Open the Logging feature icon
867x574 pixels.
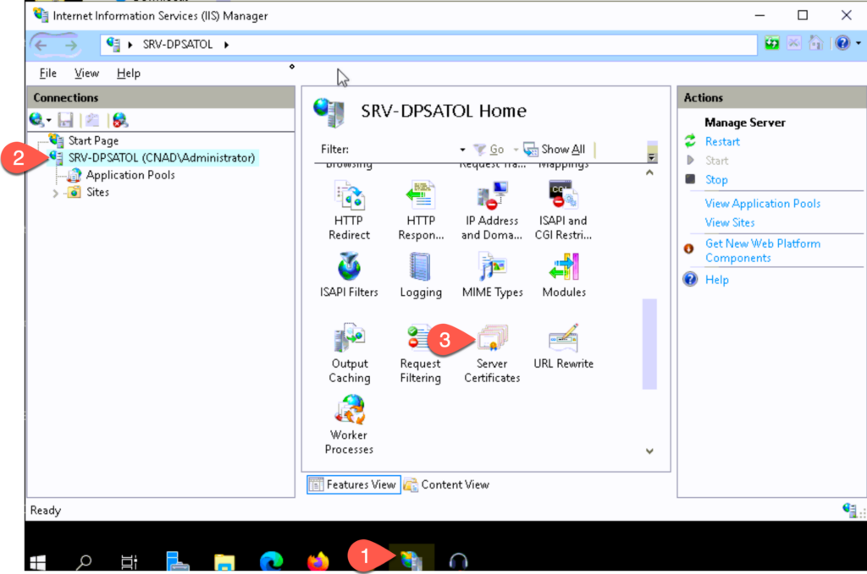pyautogui.click(x=421, y=271)
